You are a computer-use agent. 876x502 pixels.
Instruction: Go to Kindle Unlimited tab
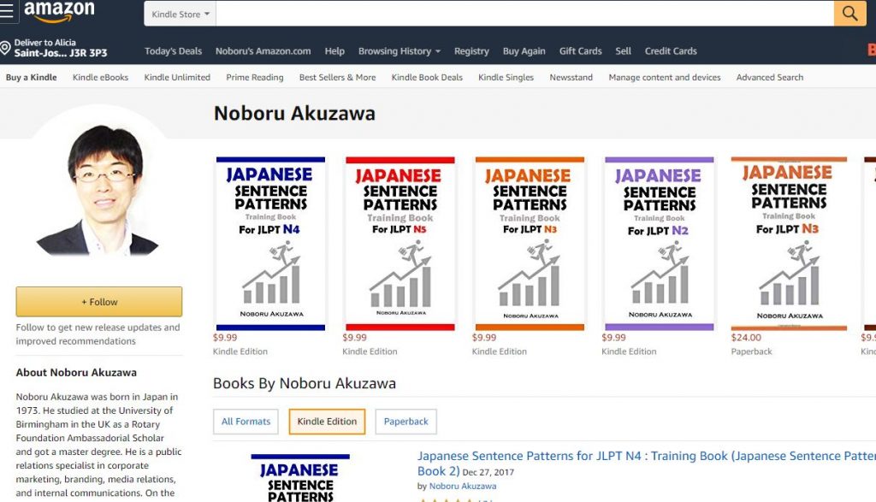pos(177,78)
